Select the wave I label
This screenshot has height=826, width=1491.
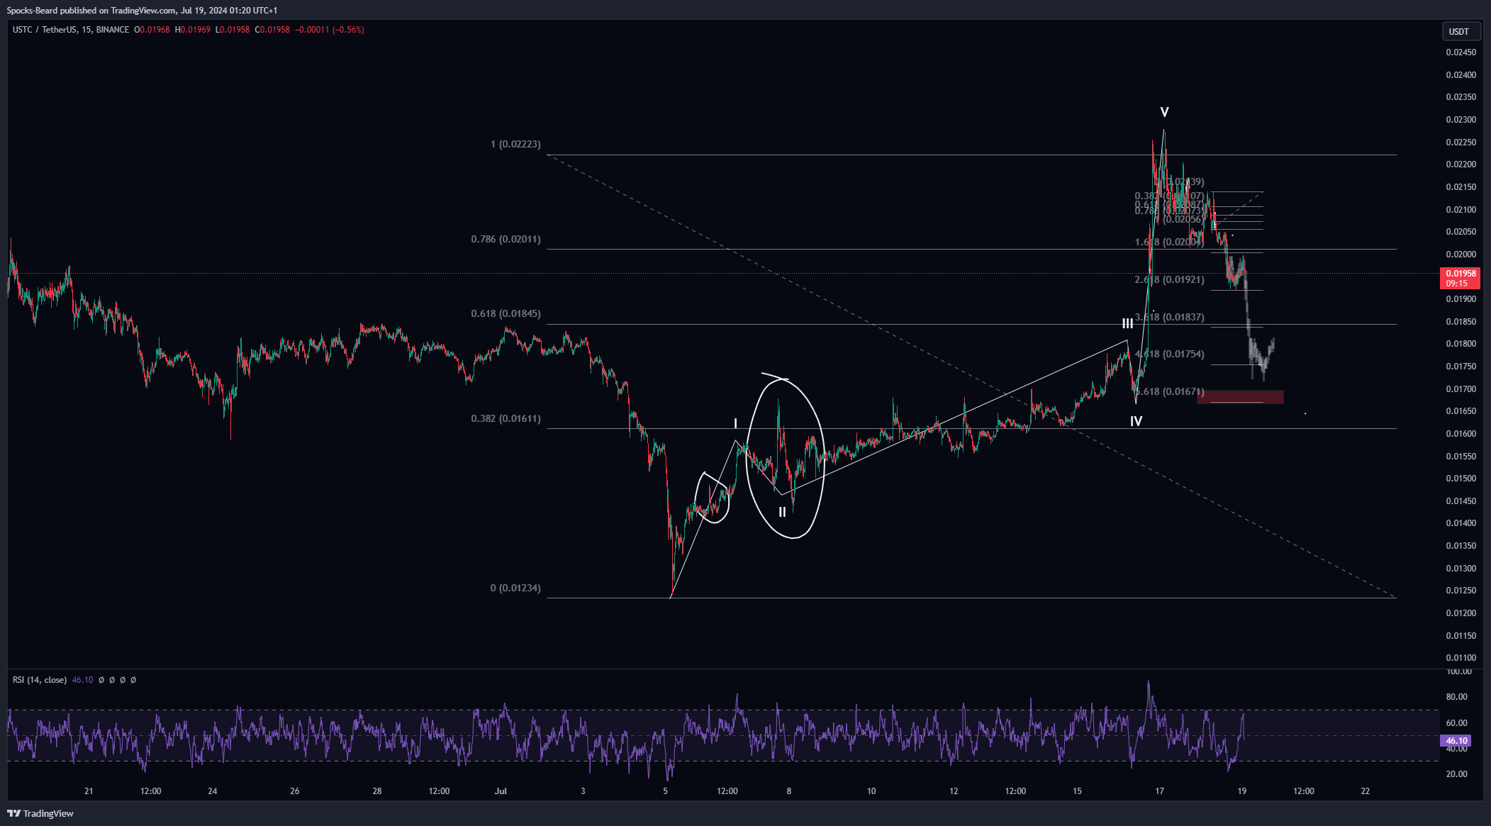[735, 423]
